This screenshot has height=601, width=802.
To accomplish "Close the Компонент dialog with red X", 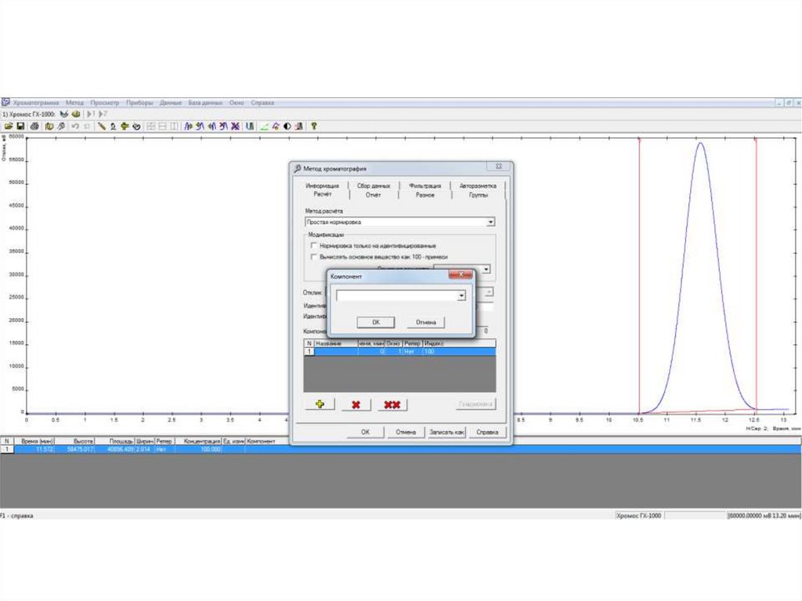I will 461,275.
